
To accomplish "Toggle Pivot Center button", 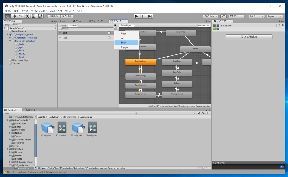I will point(54,16).
